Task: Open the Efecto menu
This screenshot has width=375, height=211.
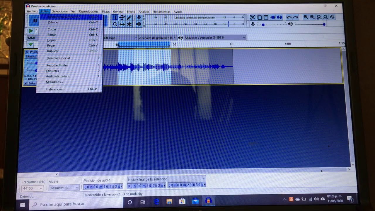Action: coord(131,12)
